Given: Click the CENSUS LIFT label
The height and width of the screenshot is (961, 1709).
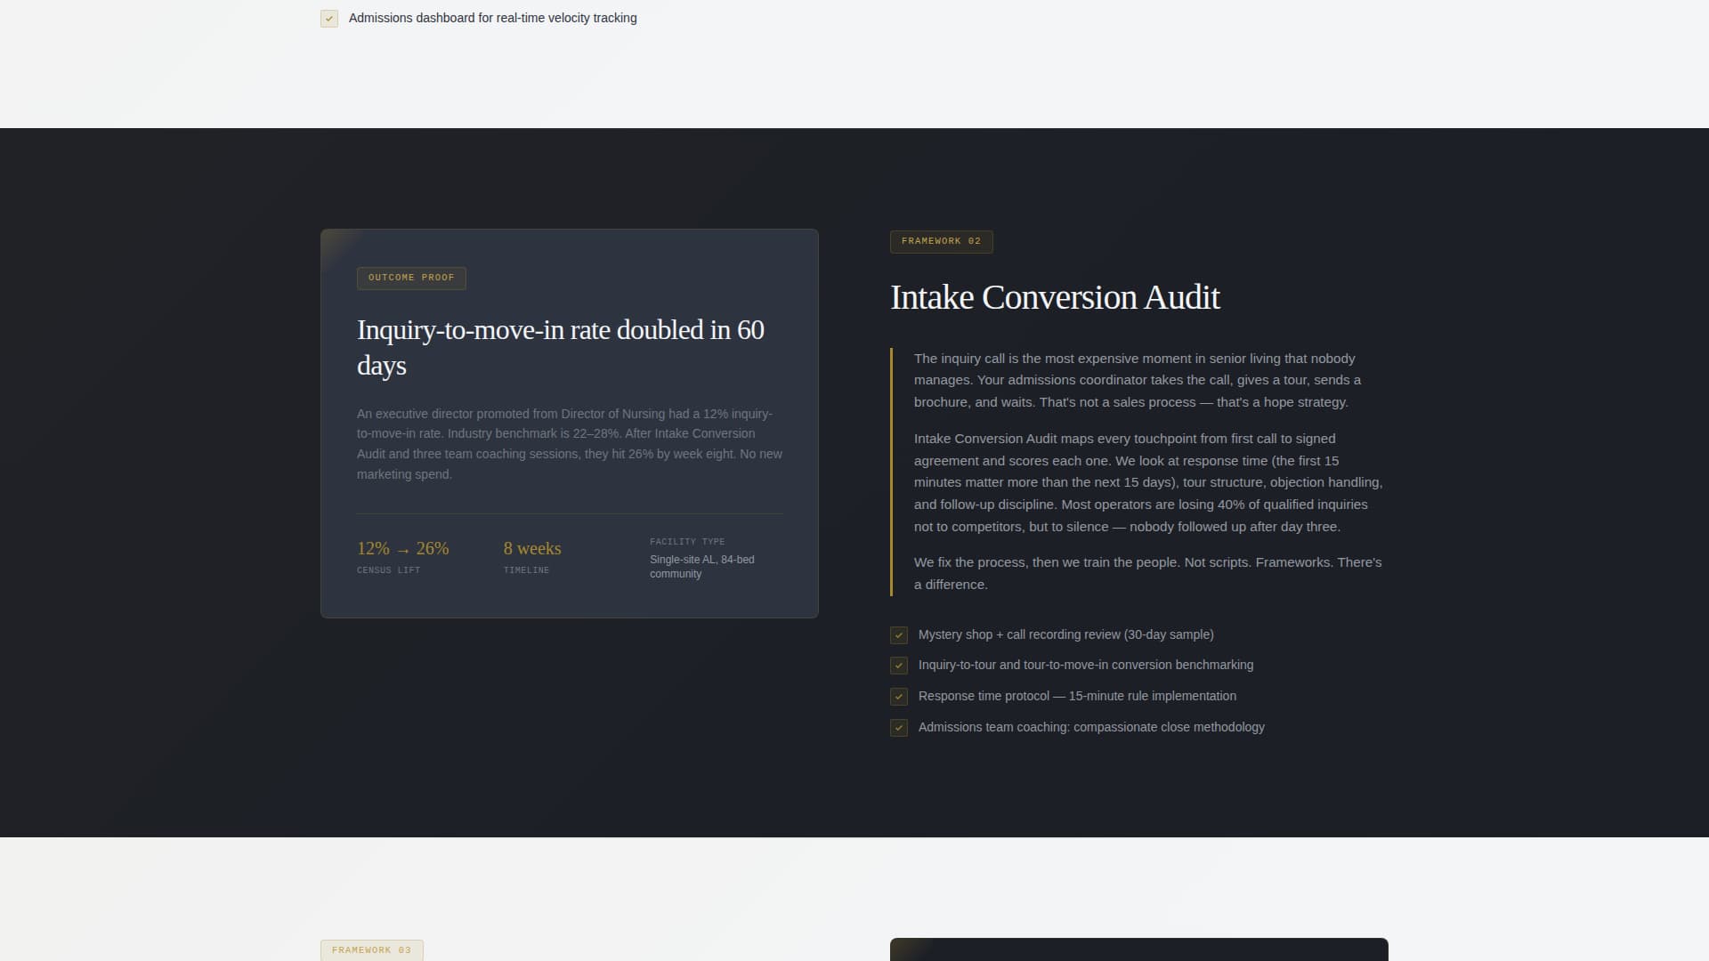Looking at the screenshot, I should pos(388,570).
